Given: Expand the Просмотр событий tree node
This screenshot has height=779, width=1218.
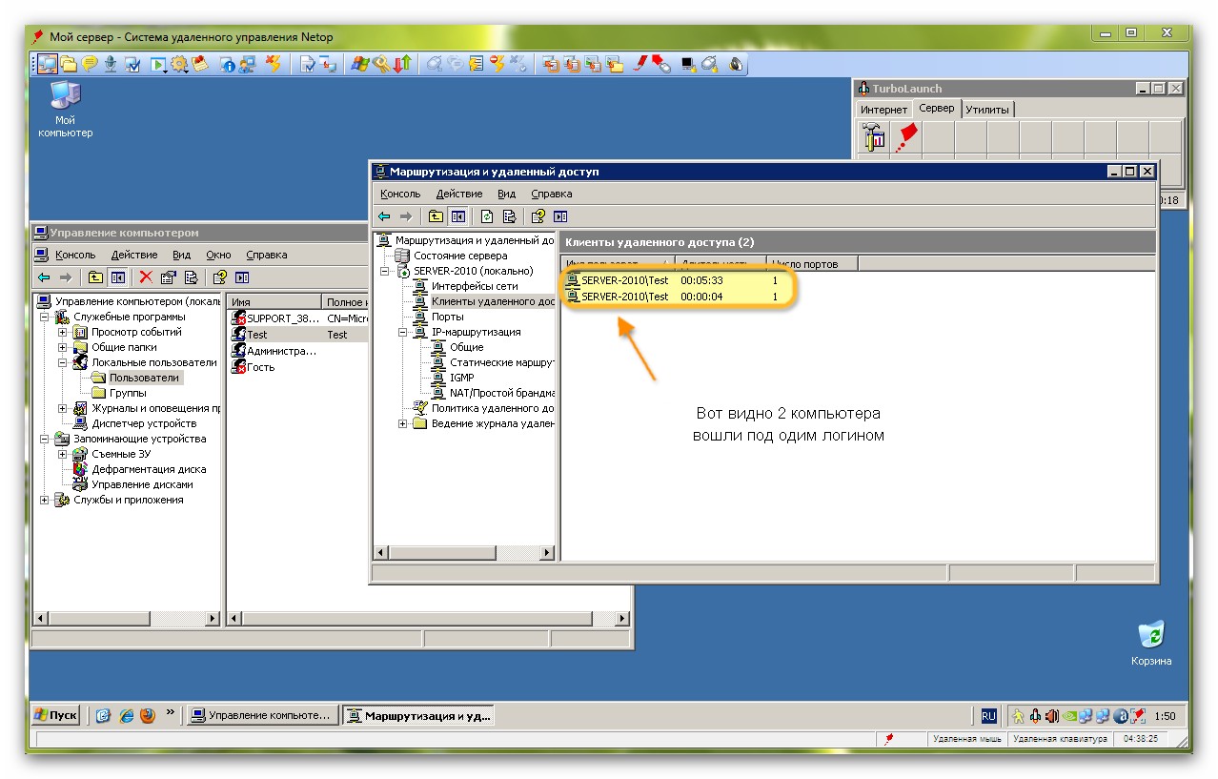Looking at the screenshot, I should [63, 332].
